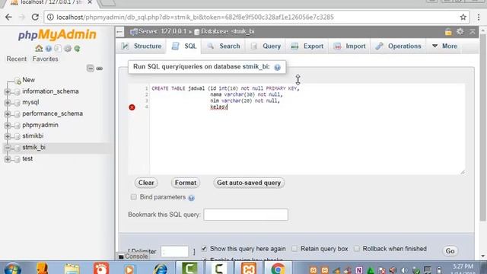Click the red error marker on line 4
Image resolution: width=487 pixels, height=274 pixels.
tap(132, 107)
